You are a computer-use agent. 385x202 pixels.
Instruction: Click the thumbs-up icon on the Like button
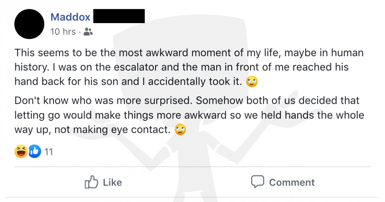(x=91, y=182)
